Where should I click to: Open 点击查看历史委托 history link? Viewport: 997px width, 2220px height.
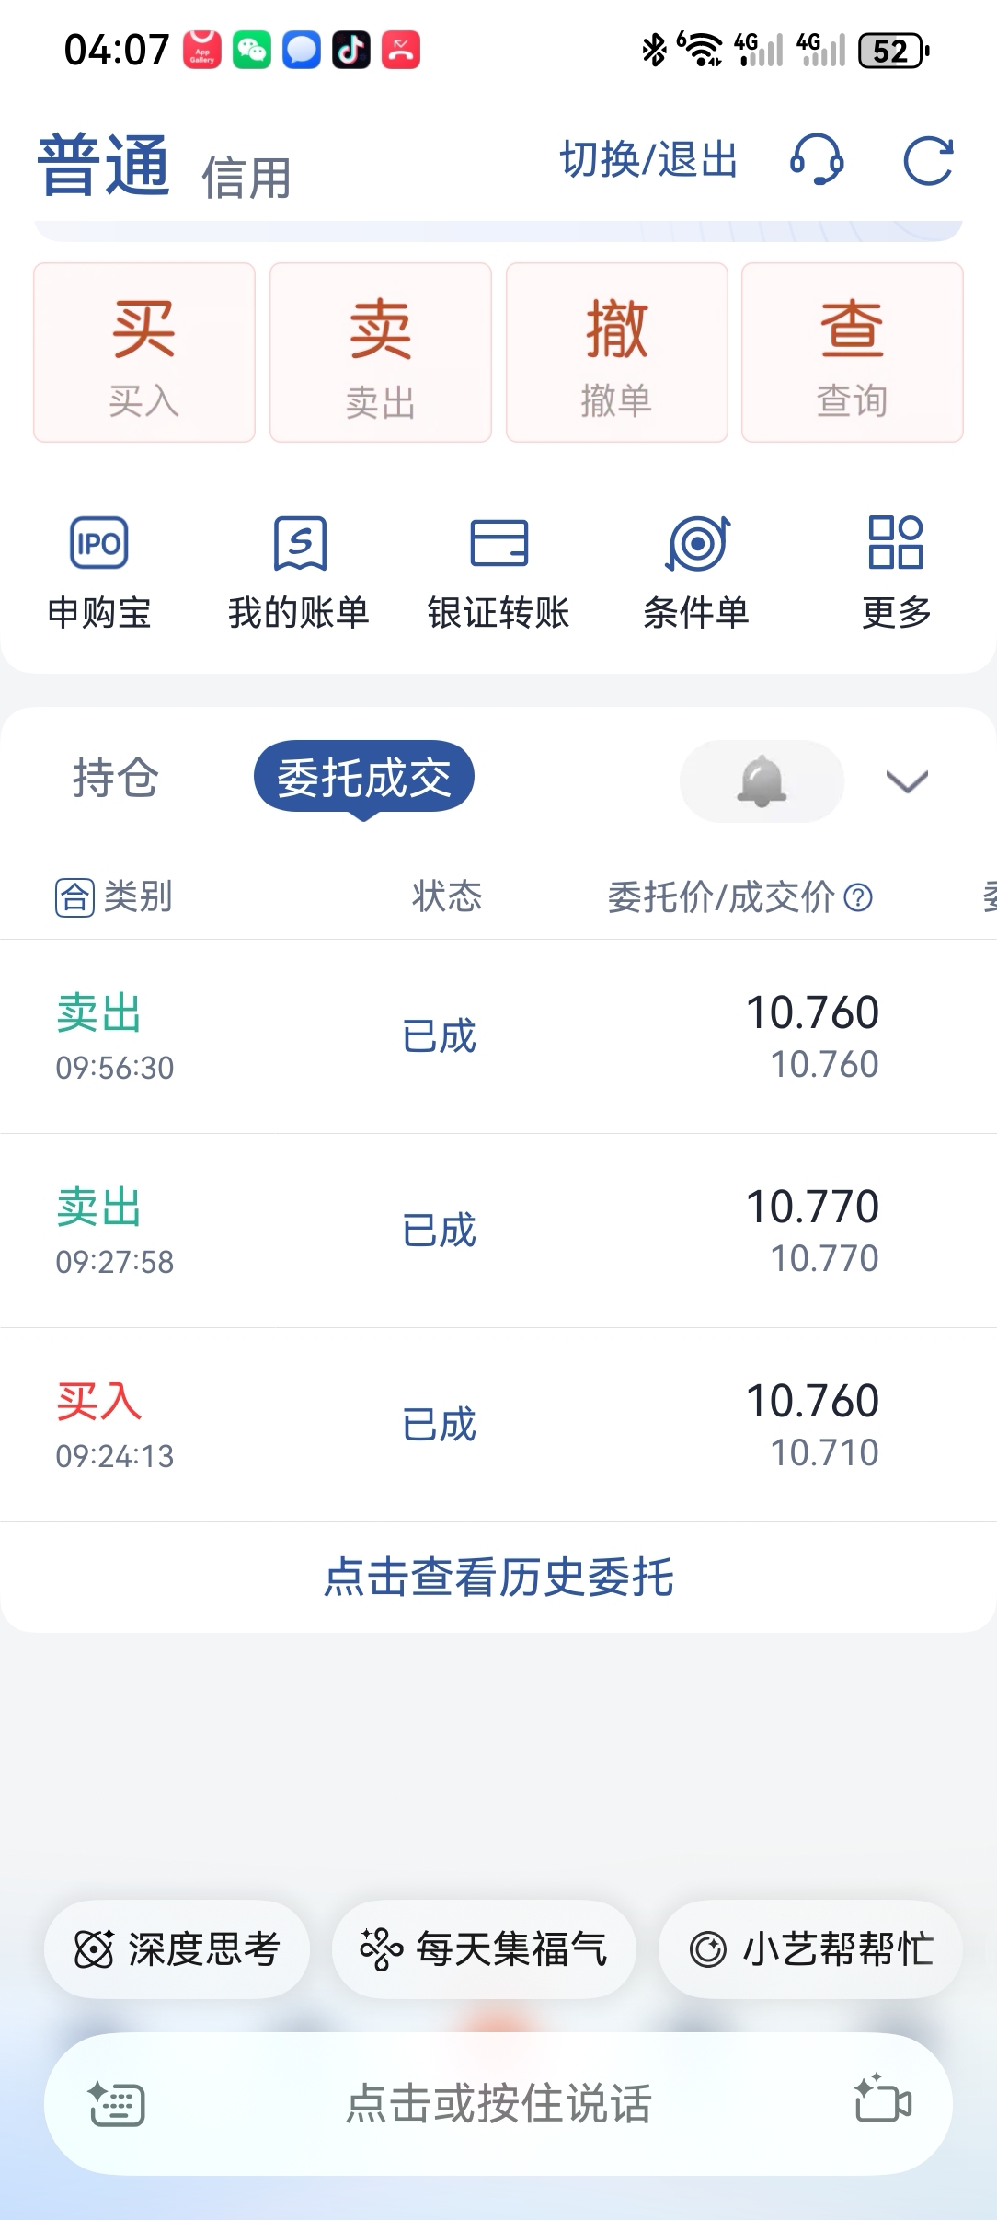pyautogui.click(x=498, y=1578)
